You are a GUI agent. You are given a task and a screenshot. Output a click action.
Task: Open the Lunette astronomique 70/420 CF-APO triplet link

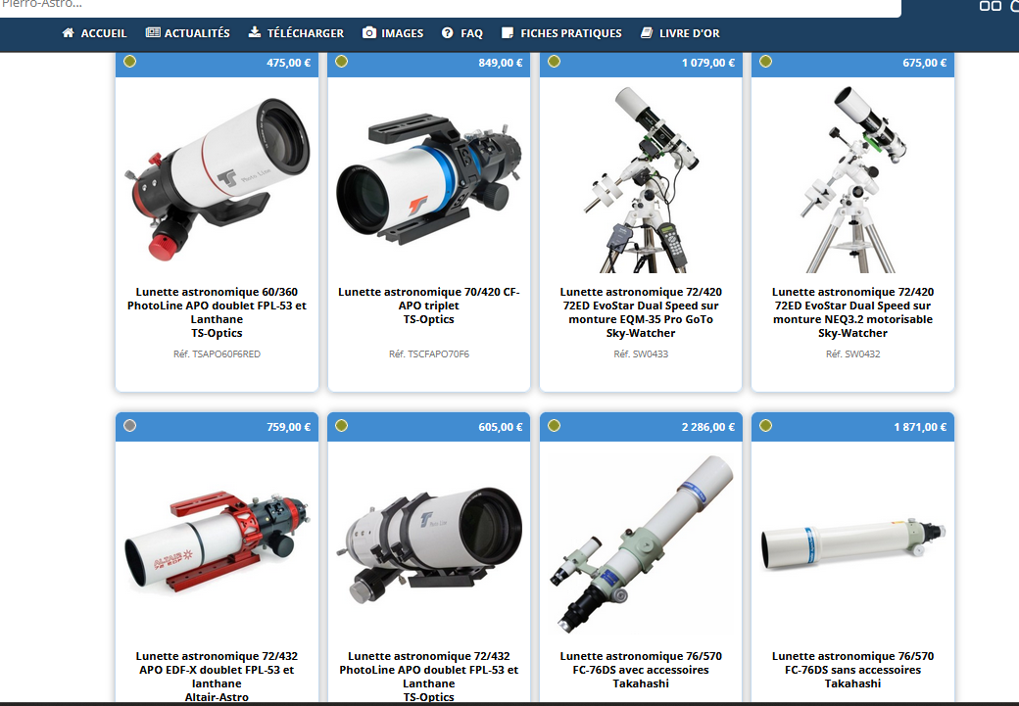[x=429, y=306]
